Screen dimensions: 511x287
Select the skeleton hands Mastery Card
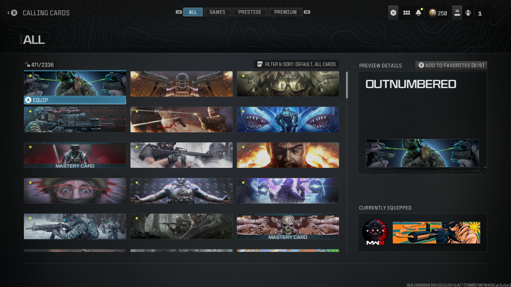[288, 226]
